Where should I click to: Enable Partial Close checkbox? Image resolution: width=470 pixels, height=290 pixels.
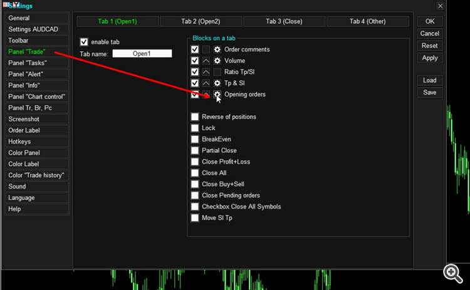195,150
